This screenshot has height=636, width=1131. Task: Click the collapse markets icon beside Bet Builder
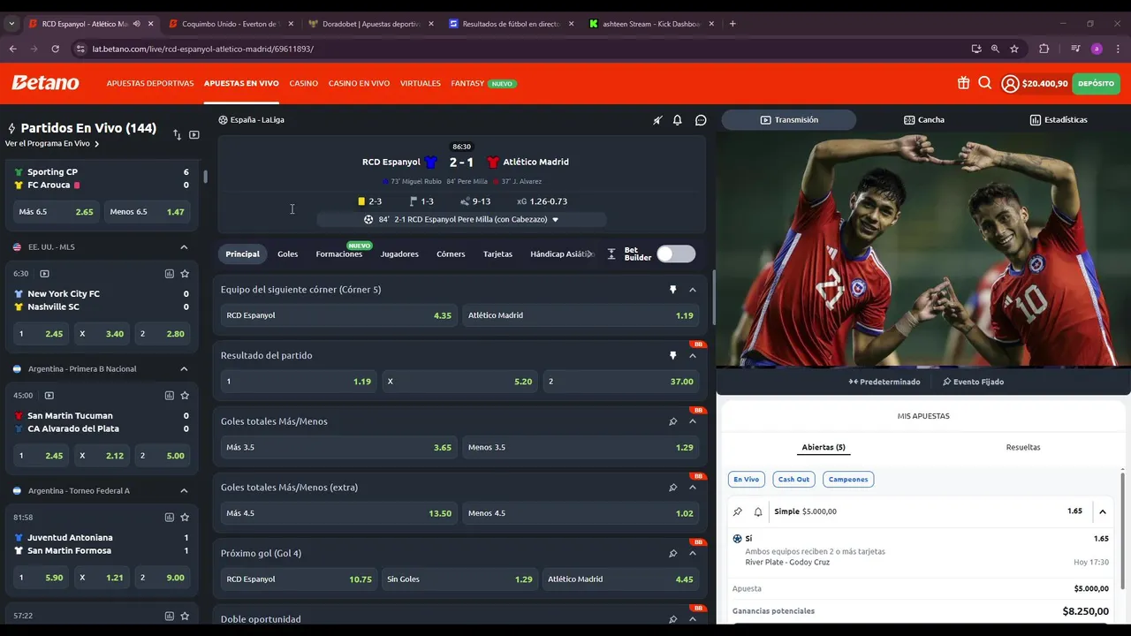pos(611,254)
